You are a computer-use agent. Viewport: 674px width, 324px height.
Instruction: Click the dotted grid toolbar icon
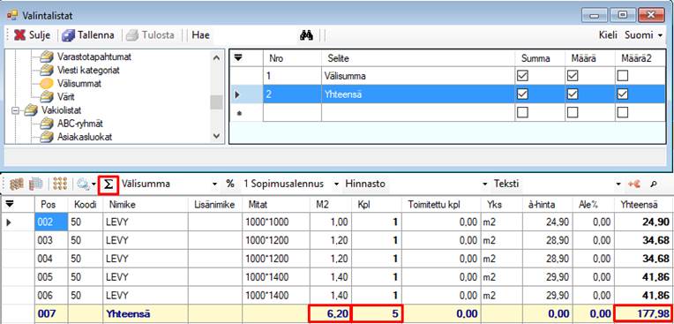60,185
